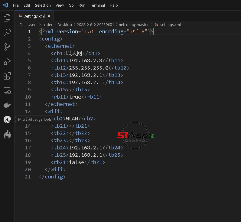The height and width of the screenshot is (222, 241).
Task: Open the Help menu
Action: (x=114, y=5)
